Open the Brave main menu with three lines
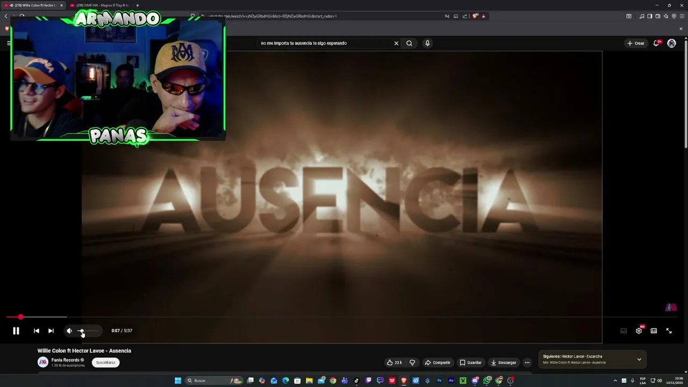Viewport: 688px width, 387px height. pos(682,16)
